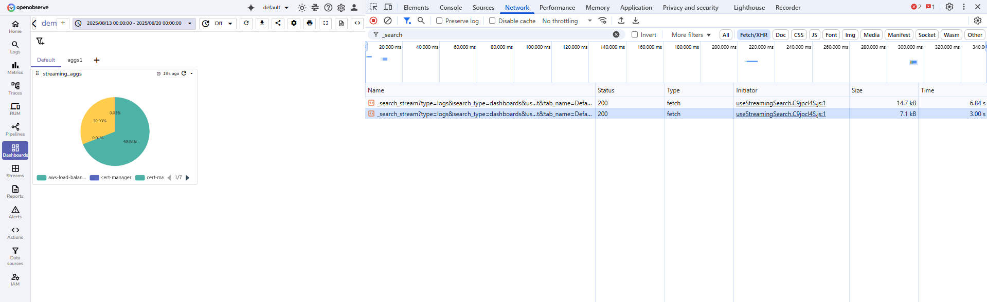This screenshot has height=302, width=987.
Task: Select the Fetch/XHR request type filter
Action: tap(753, 35)
